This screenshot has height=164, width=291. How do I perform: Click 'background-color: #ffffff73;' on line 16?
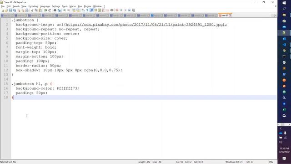pyautogui.click(x=47, y=88)
